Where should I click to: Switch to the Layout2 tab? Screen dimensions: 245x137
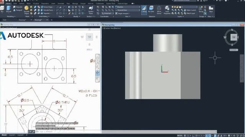20,135
